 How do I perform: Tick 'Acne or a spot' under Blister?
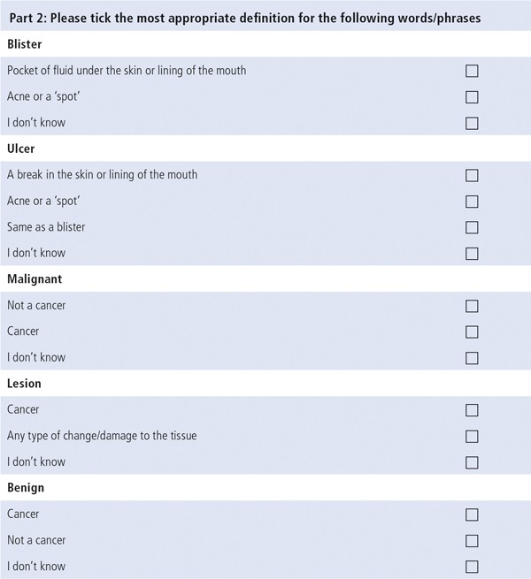click(472, 97)
